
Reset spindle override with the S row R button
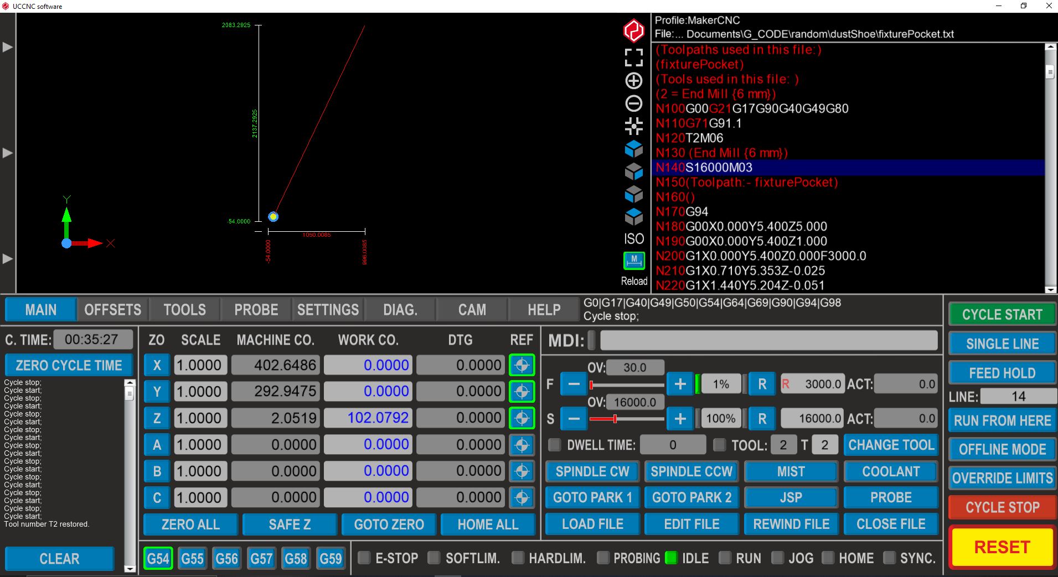click(x=762, y=419)
